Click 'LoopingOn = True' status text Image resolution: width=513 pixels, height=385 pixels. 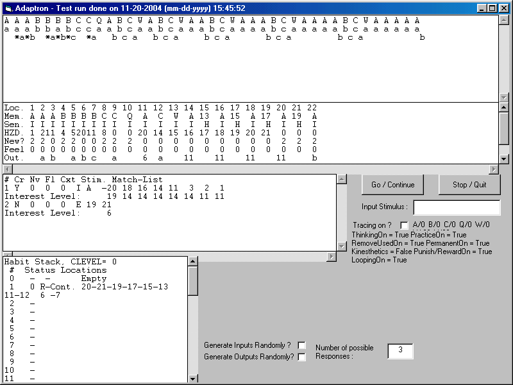click(x=379, y=260)
